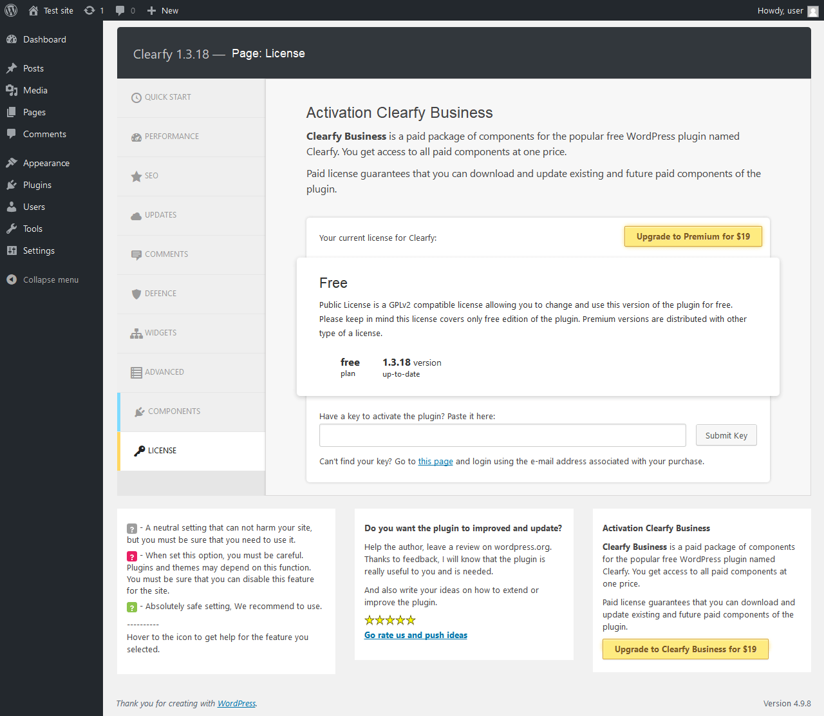Click the Media icon in sidebar
Image resolution: width=824 pixels, height=716 pixels.
12,90
